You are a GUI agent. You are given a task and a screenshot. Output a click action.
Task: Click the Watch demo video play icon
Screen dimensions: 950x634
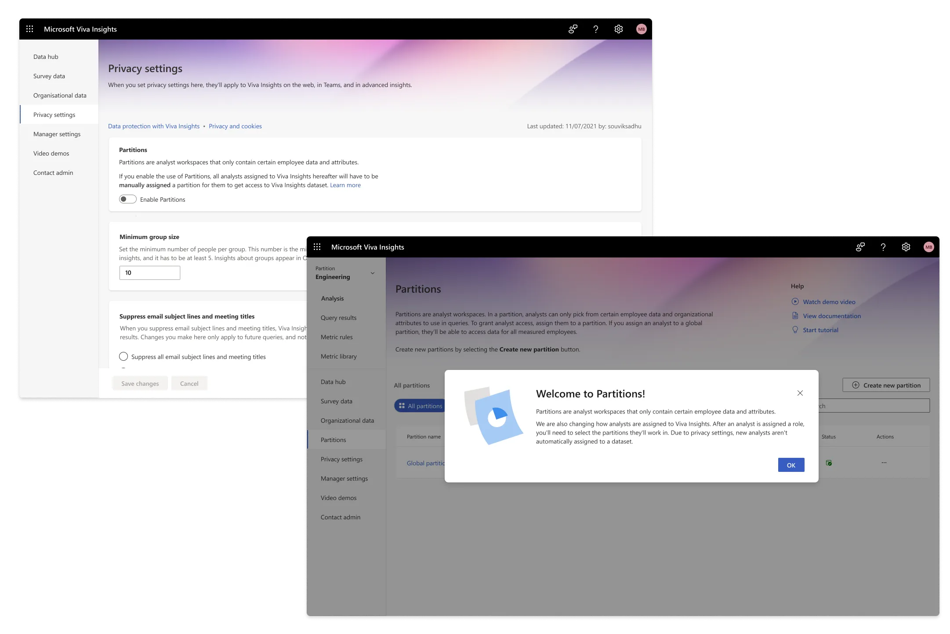[795, 301]
